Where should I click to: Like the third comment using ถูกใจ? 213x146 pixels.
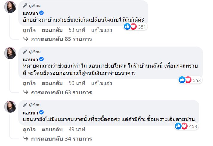tap(29, 129)
